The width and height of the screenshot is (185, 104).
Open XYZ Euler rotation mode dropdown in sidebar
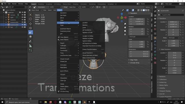coord(139,37)
